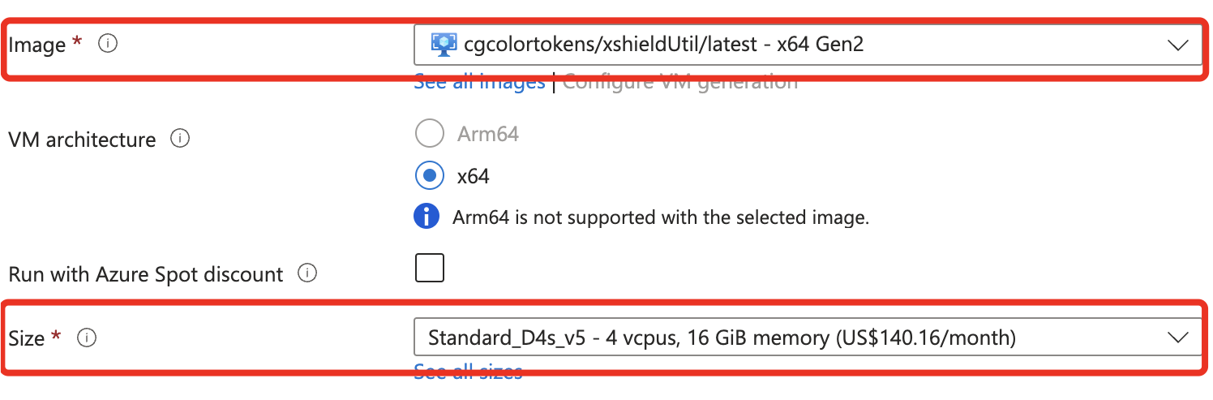Click info icon for Azure Spot discount
The image size is (1213, 400).
pyautogui.click(x=307, y=273)
